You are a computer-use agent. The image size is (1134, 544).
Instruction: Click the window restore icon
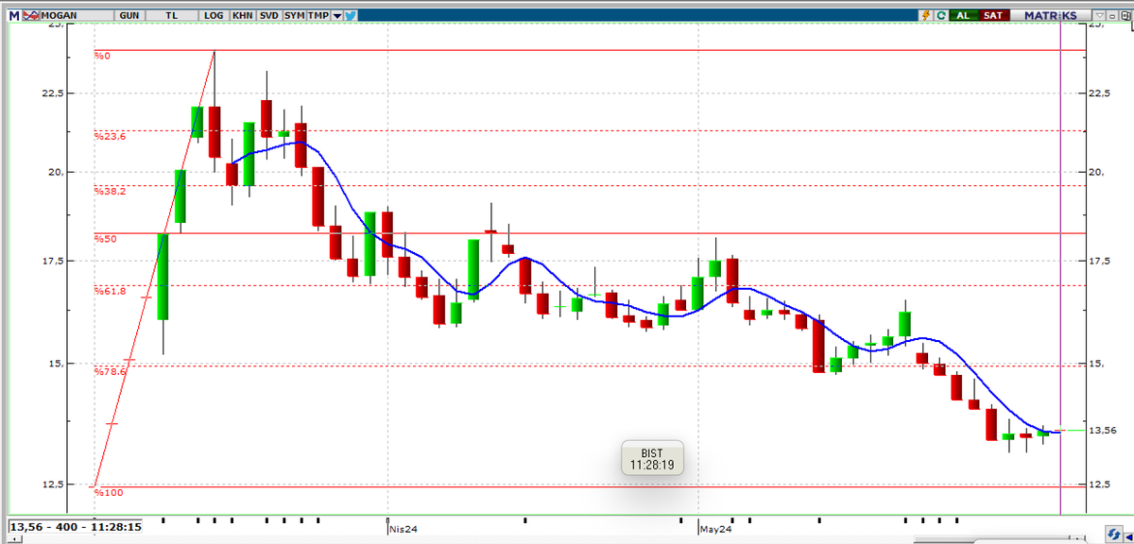pos(1125,16)
